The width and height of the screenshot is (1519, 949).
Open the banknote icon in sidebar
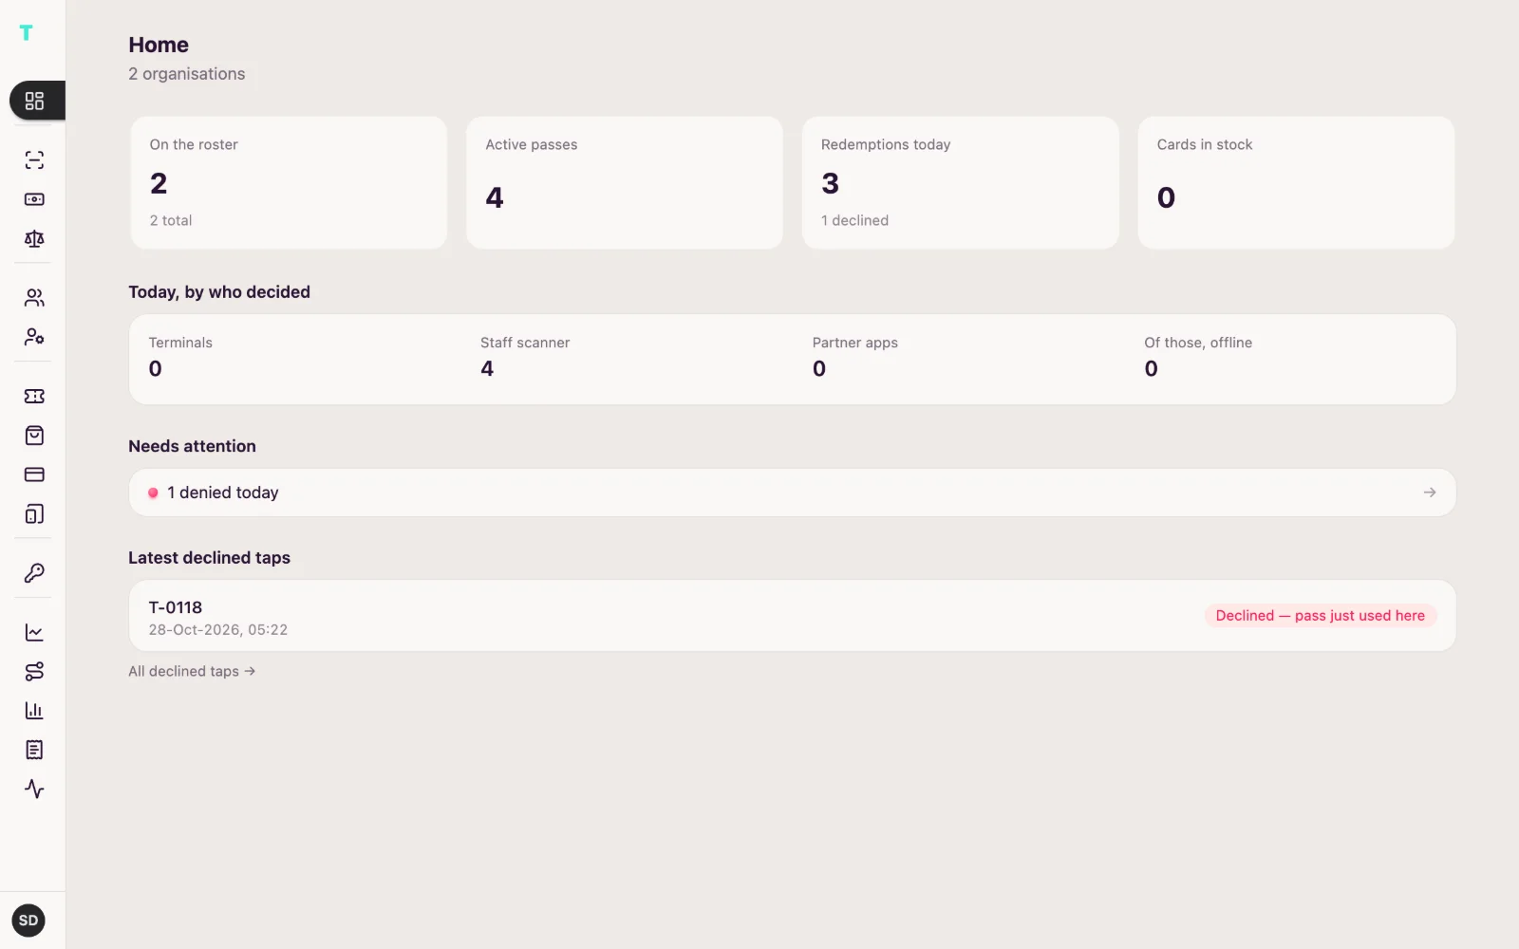pyautogui.click(x=34, y=199)
